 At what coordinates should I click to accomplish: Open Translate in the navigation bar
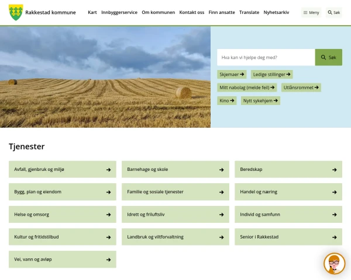(x=249, y=12)
